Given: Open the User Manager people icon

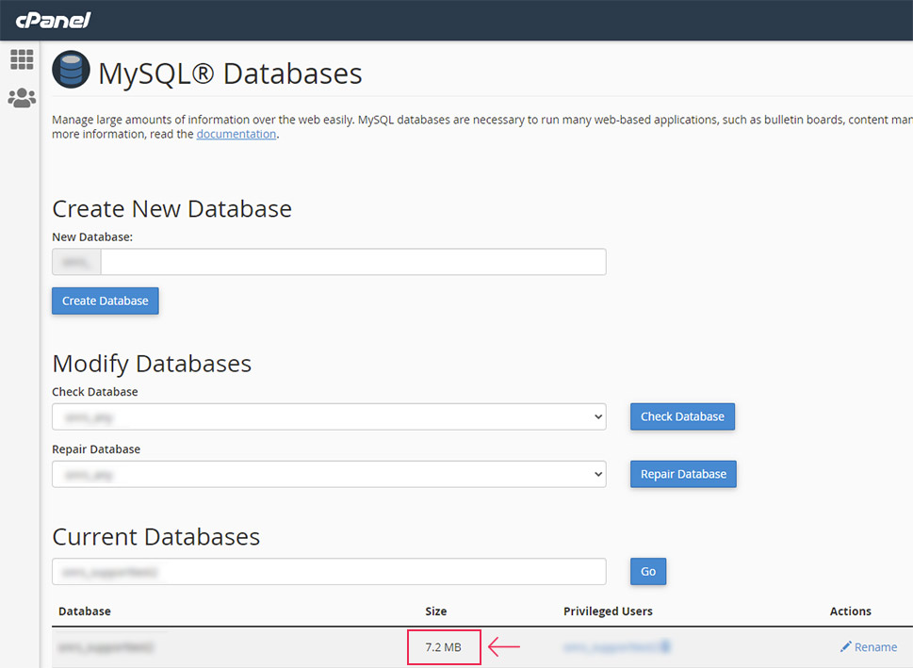Looking at the screenshot, I should tap(22, 98).
